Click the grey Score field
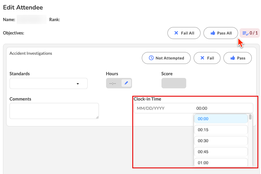The width and height of the screenshot is (261, 174). pos(174,83)
